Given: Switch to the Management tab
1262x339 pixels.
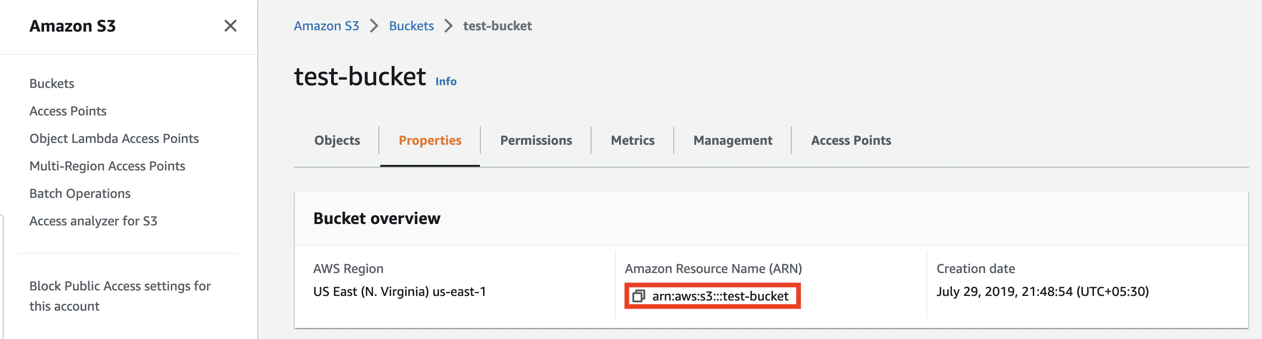Looking at the screenshot, I should [732, 140].
